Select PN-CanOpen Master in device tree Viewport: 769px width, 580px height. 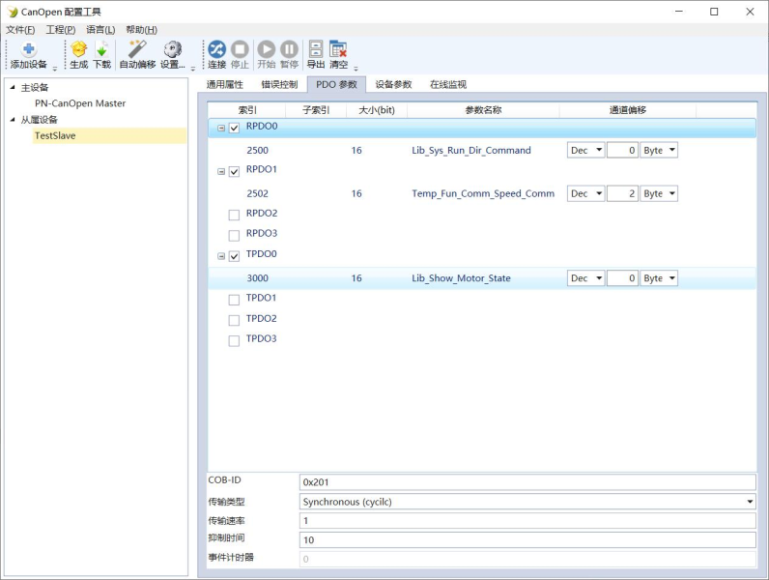[80, 103]
